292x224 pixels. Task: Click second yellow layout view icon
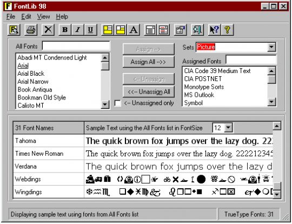121,30
